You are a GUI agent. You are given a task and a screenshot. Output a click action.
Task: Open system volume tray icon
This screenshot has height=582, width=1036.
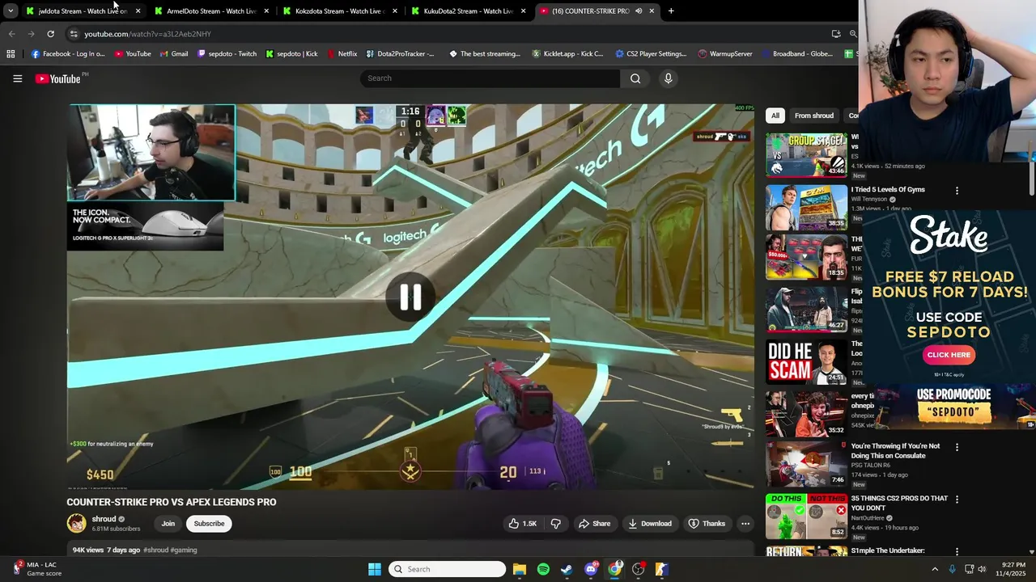tap(982, 569)
